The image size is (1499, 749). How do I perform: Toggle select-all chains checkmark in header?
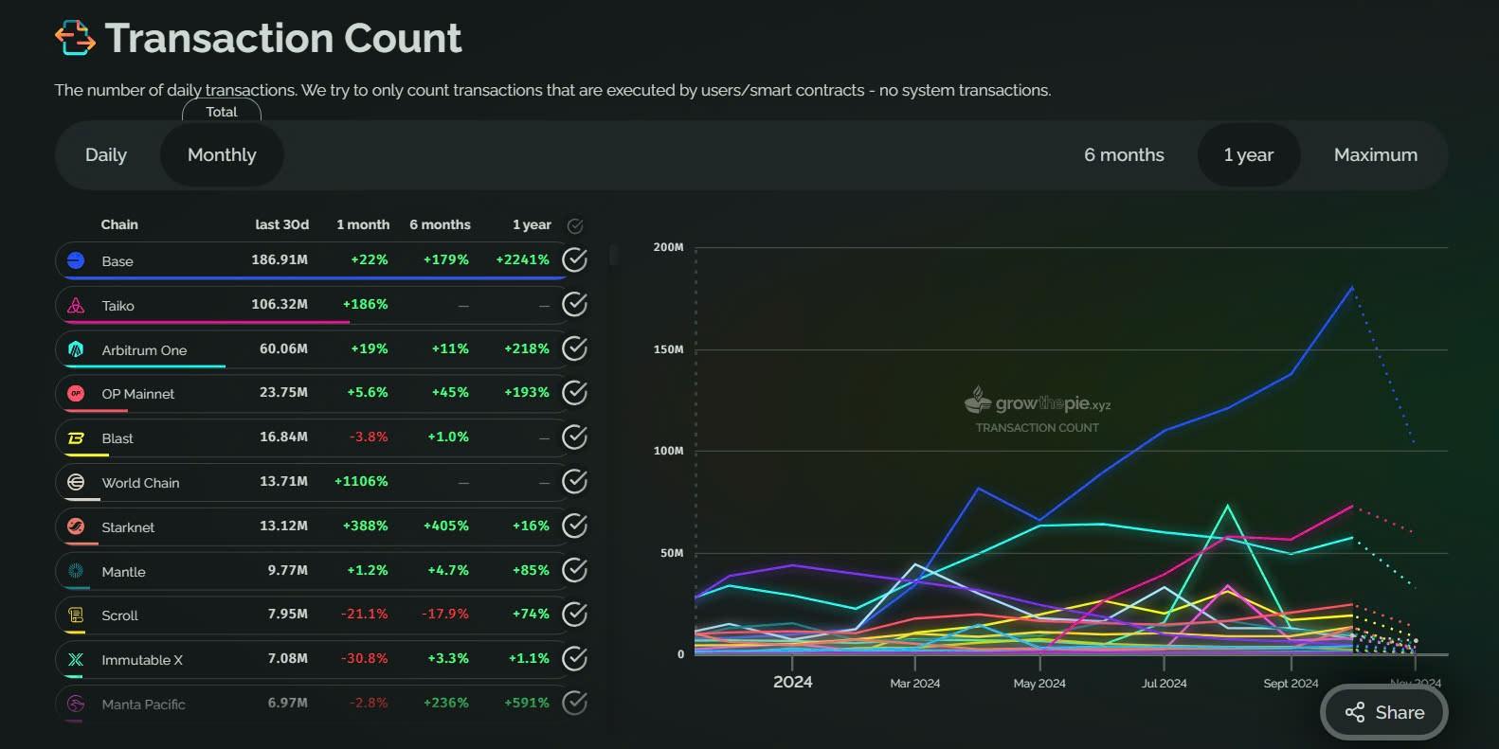574,225
